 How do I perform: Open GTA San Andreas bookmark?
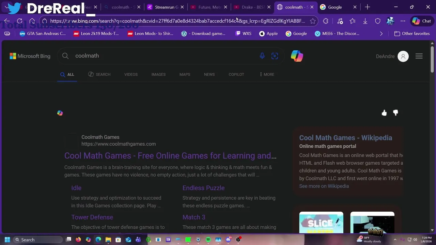point(43,33)
